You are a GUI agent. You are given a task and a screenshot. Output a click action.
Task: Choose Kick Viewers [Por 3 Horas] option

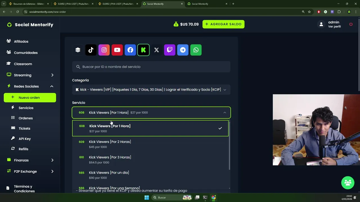pos(150,160)
